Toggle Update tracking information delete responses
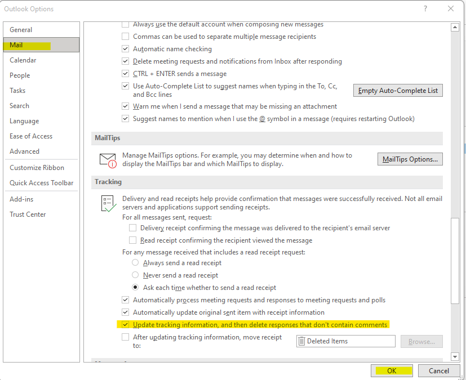This screenshot has height=380, width=466. pos(126,325)
